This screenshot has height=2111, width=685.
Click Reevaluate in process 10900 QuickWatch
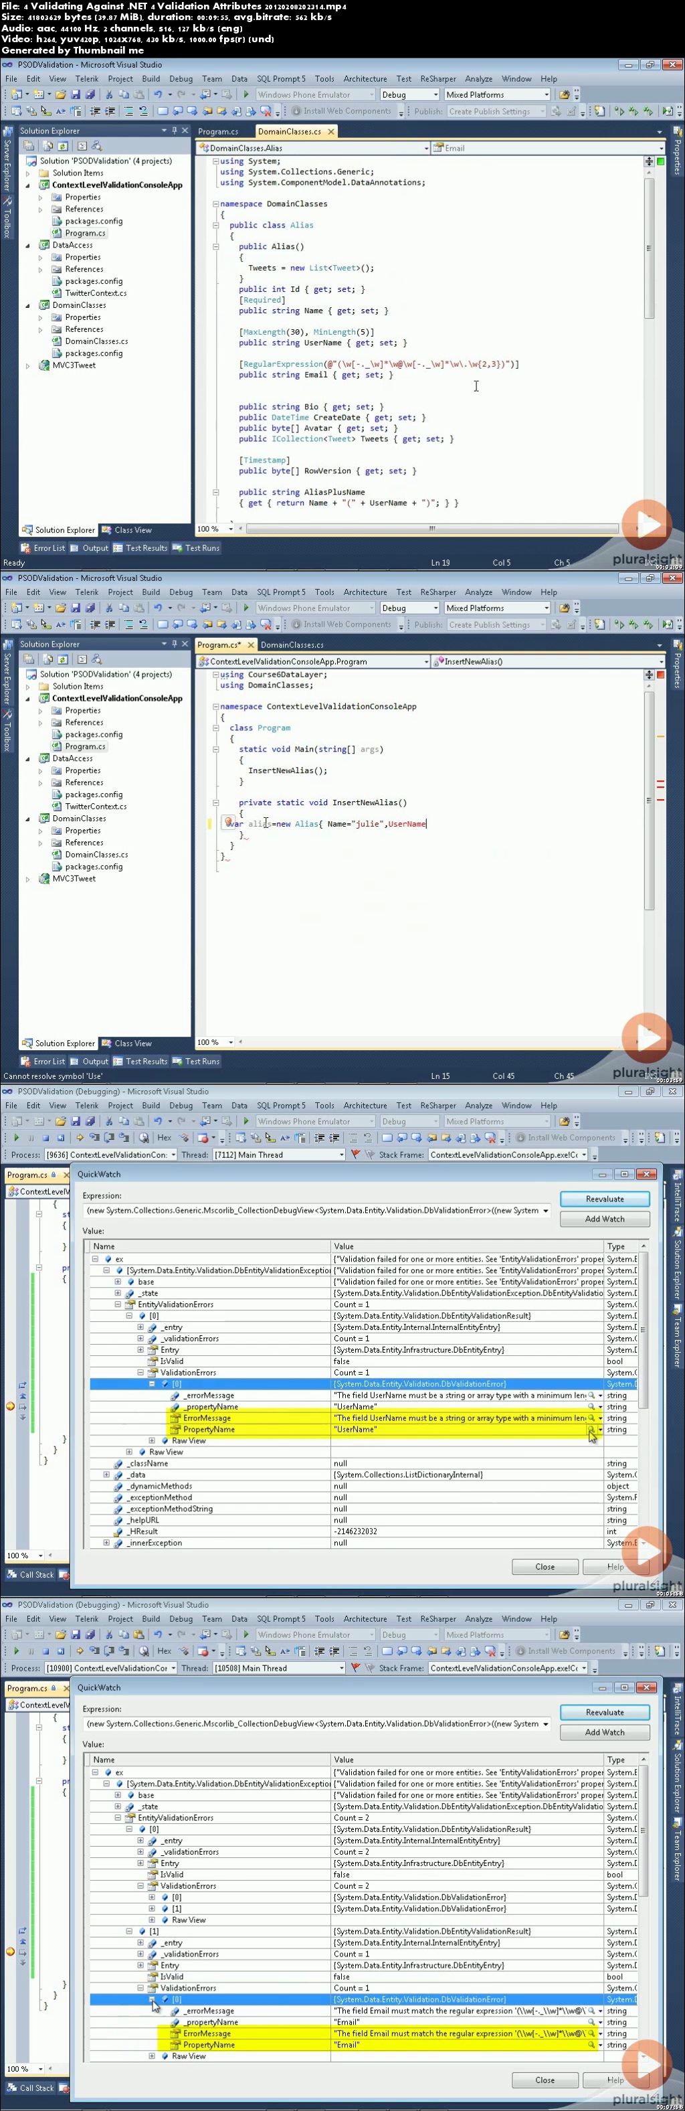[x=605, y=1712]
